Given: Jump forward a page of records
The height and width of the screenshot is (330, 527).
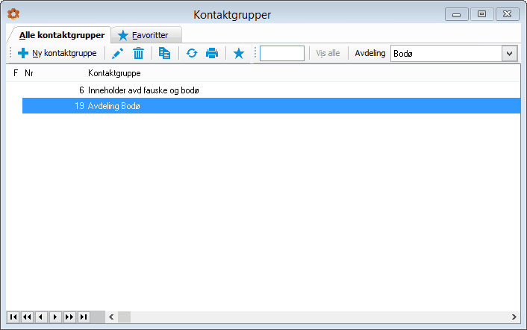Looking at the screenshot, I should tap(69, 317).
